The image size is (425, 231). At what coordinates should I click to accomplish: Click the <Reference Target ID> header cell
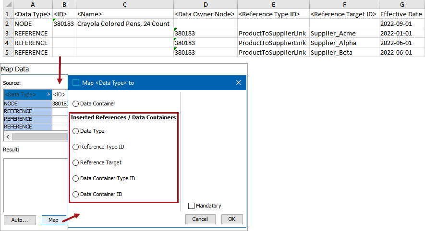coord(344,14)
